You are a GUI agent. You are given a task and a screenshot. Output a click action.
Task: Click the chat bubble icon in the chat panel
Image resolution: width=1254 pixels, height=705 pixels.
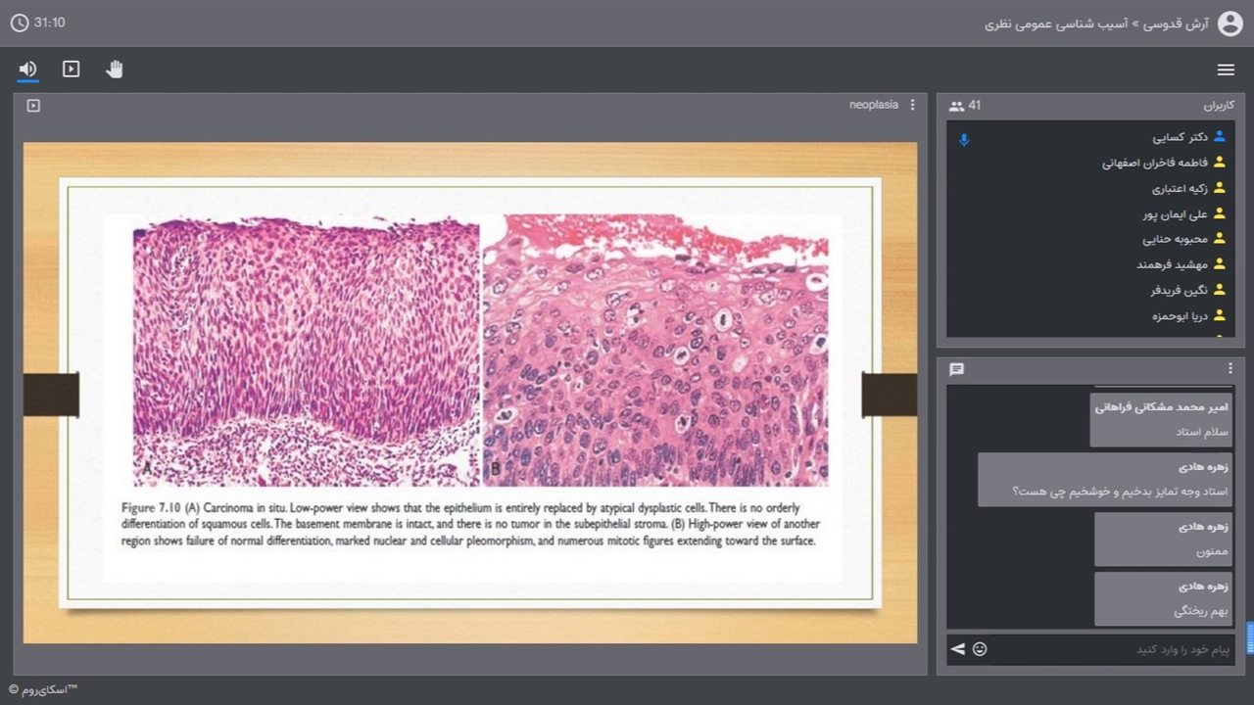pos(957,369)
